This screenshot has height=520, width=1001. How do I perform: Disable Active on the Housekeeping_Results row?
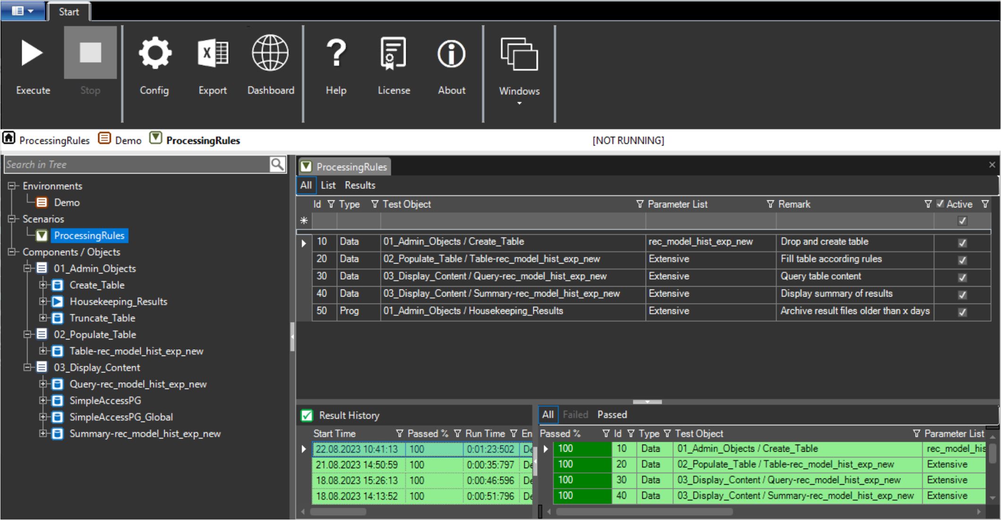point(962,311)
